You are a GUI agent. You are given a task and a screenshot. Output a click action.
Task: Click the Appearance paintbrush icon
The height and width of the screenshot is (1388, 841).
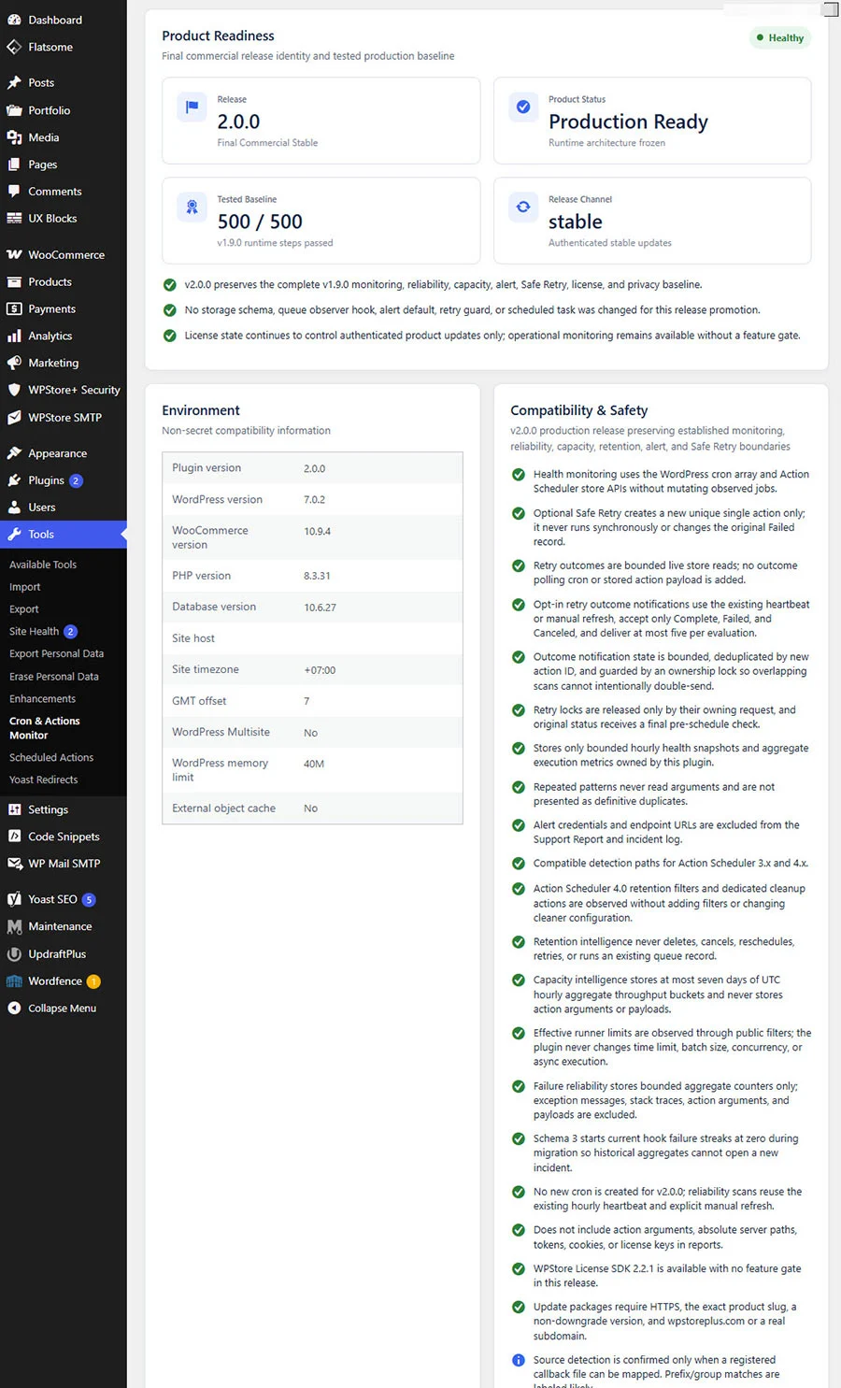click(14, 453)
